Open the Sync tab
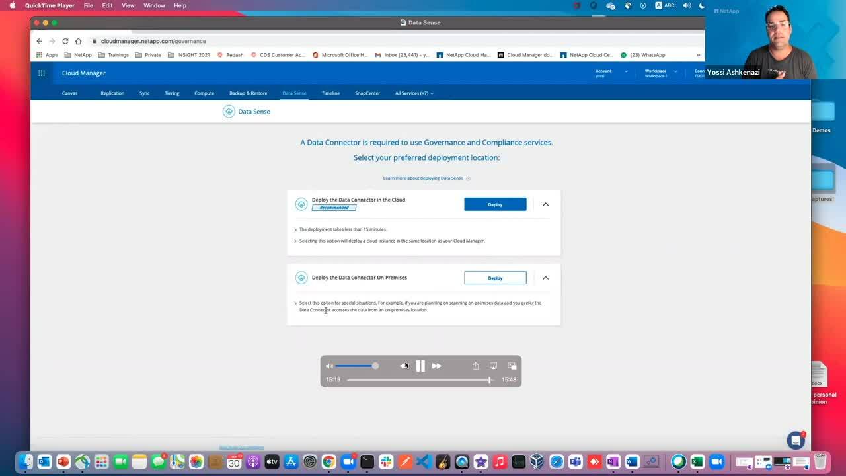 click(144, 93)
